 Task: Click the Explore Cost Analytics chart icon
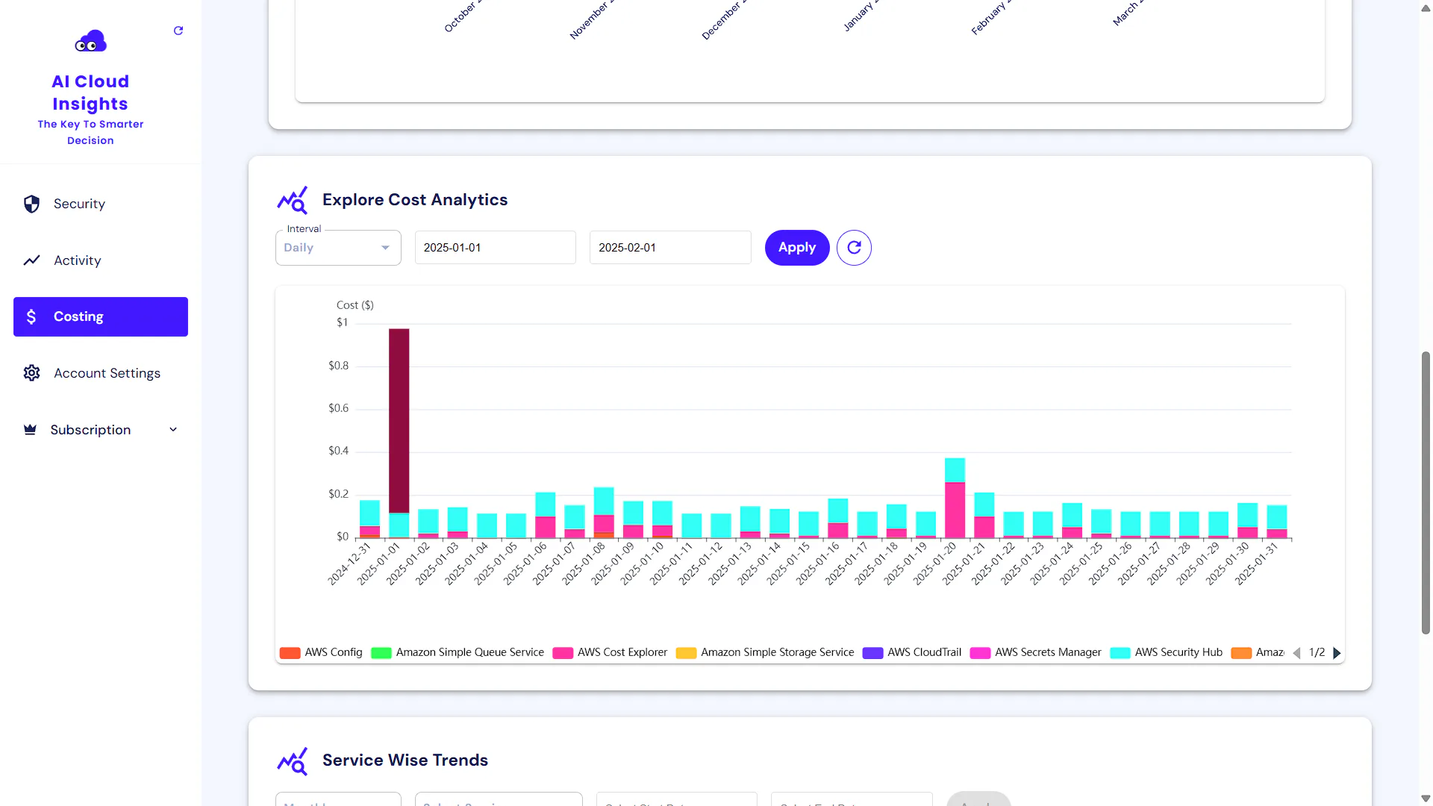tap(293, 200)
